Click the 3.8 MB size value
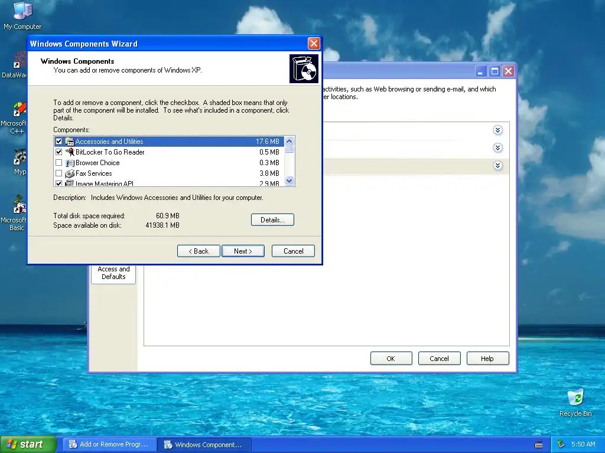 point(269,174)
